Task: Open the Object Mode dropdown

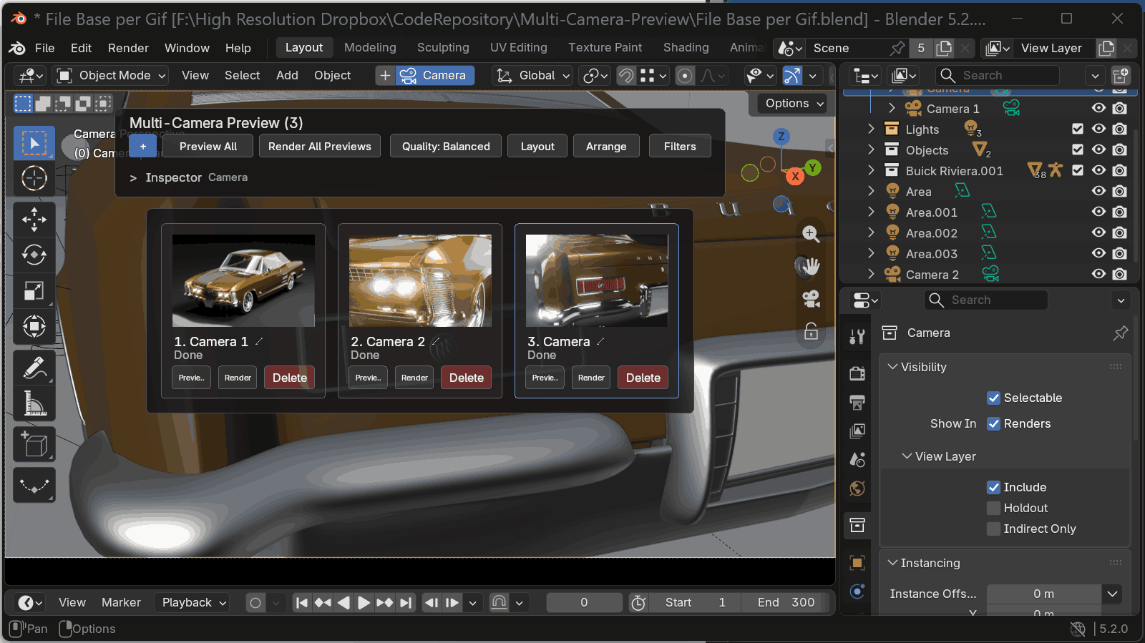Action: click(x=111, y=75)
